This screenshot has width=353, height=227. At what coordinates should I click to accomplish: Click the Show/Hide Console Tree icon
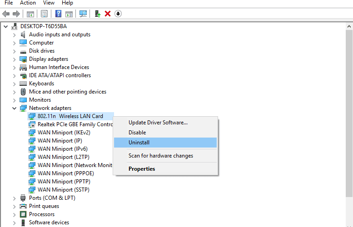[30, 14]
